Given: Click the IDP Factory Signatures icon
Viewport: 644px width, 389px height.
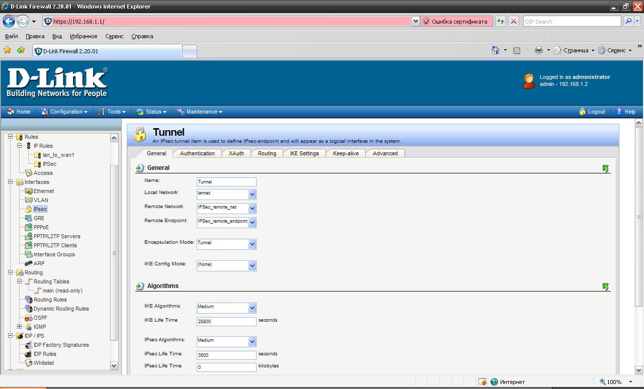Looking at the screenshot, I should [x=29, y=345].
